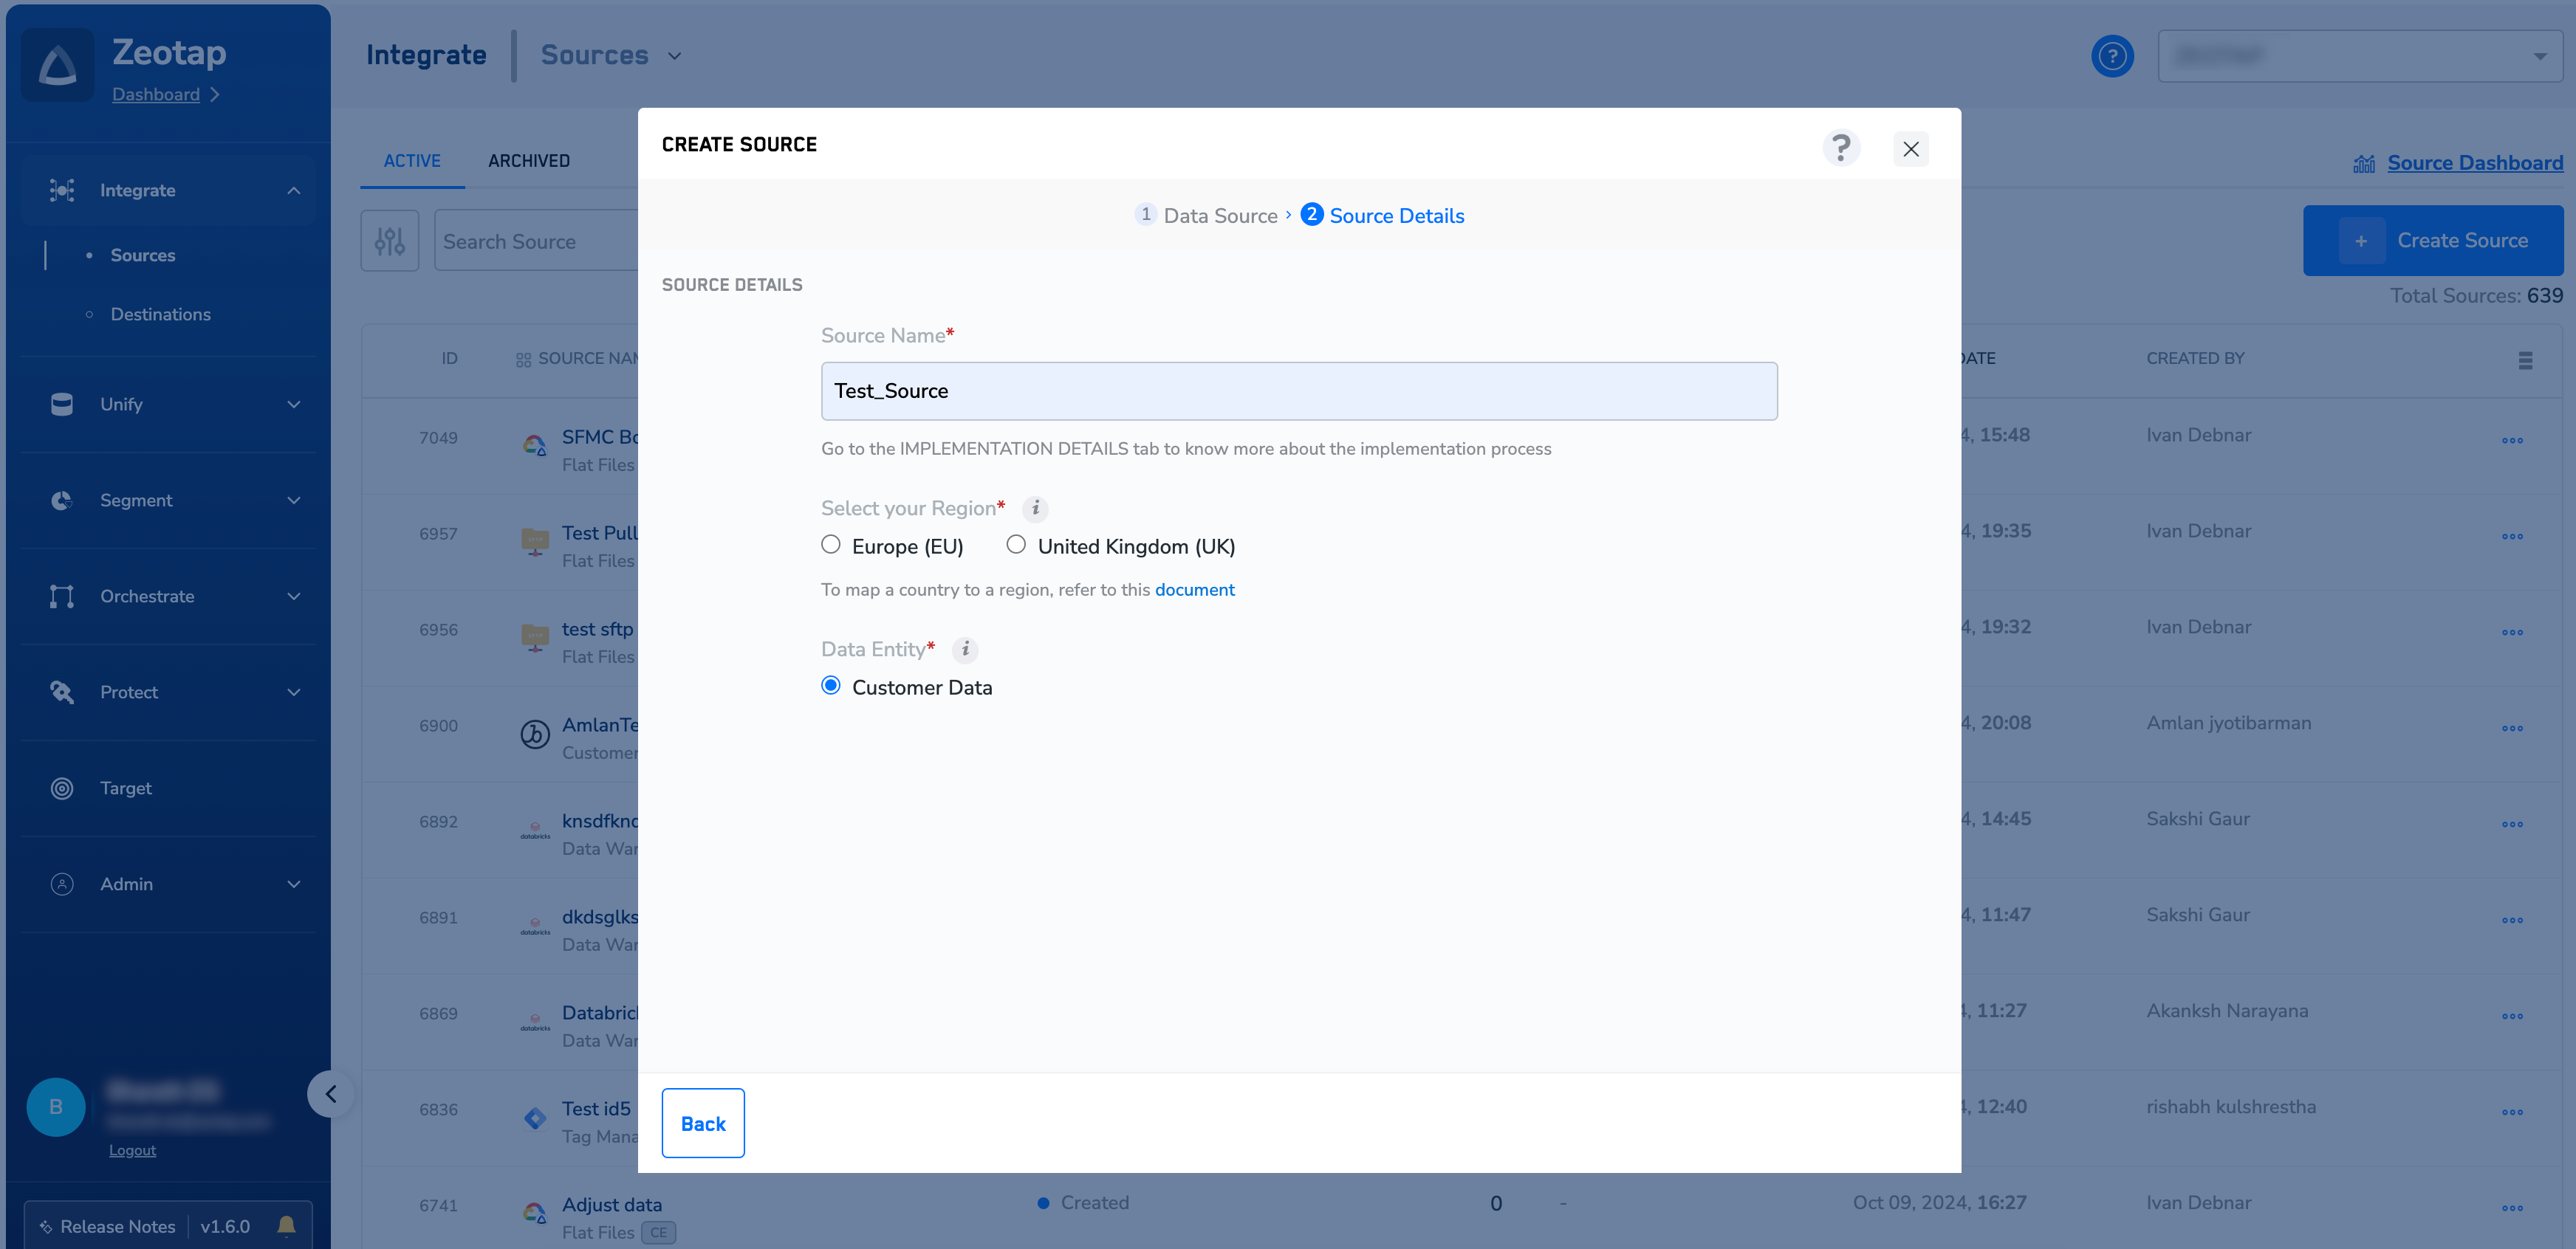2576x1249 pixels.
Task: Click the Back button
Action: (x=702, y=1123)
